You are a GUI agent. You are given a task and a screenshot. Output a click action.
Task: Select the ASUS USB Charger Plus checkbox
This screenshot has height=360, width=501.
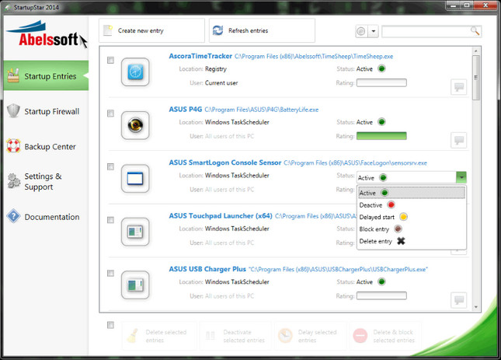[x=110, y=272]
